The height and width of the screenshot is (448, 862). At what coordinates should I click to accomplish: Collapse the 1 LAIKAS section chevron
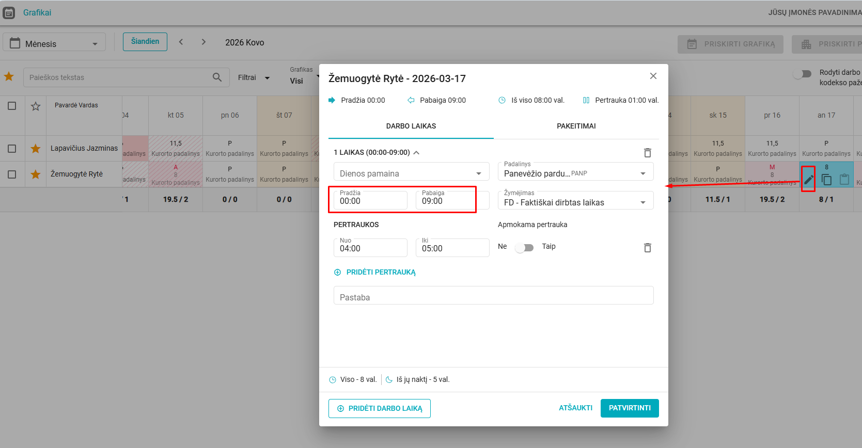pyautogui.click(x=416, y=153)
